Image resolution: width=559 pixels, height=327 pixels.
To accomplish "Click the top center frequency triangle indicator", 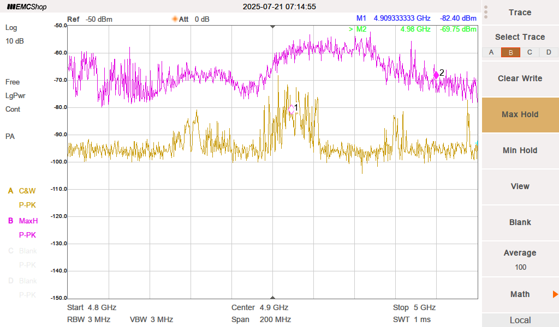I will (273, 26).
